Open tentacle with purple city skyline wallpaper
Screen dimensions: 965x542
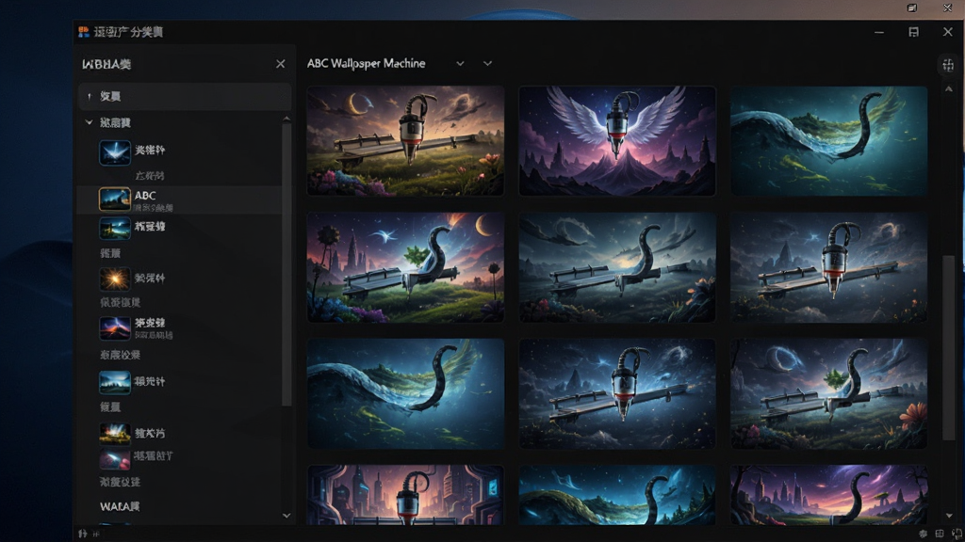pos(829,495)
